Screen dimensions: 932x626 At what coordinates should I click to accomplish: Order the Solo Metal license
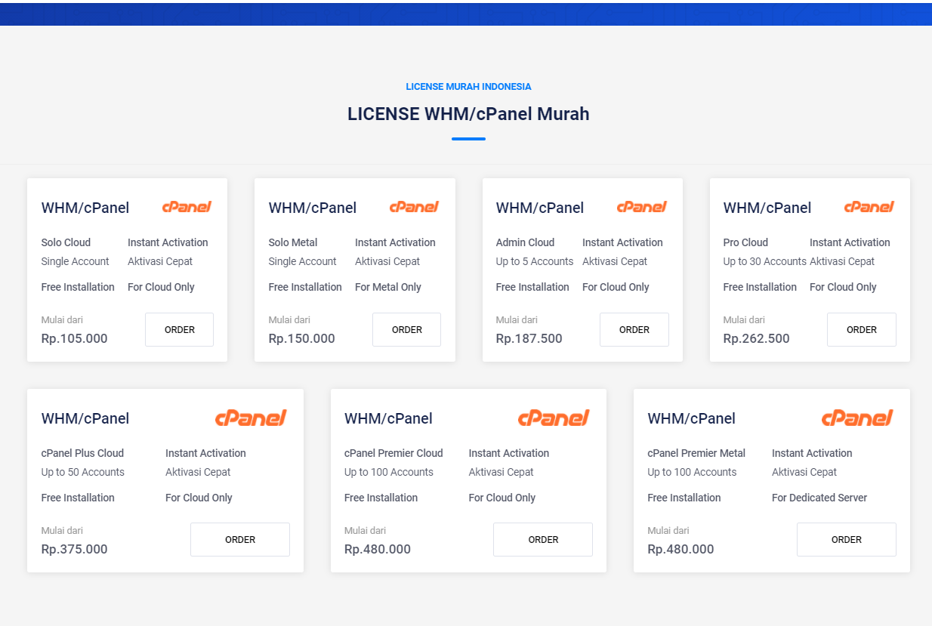coord(407,330)
